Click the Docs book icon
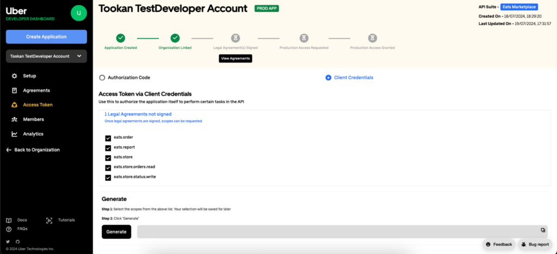 point(9,220)
